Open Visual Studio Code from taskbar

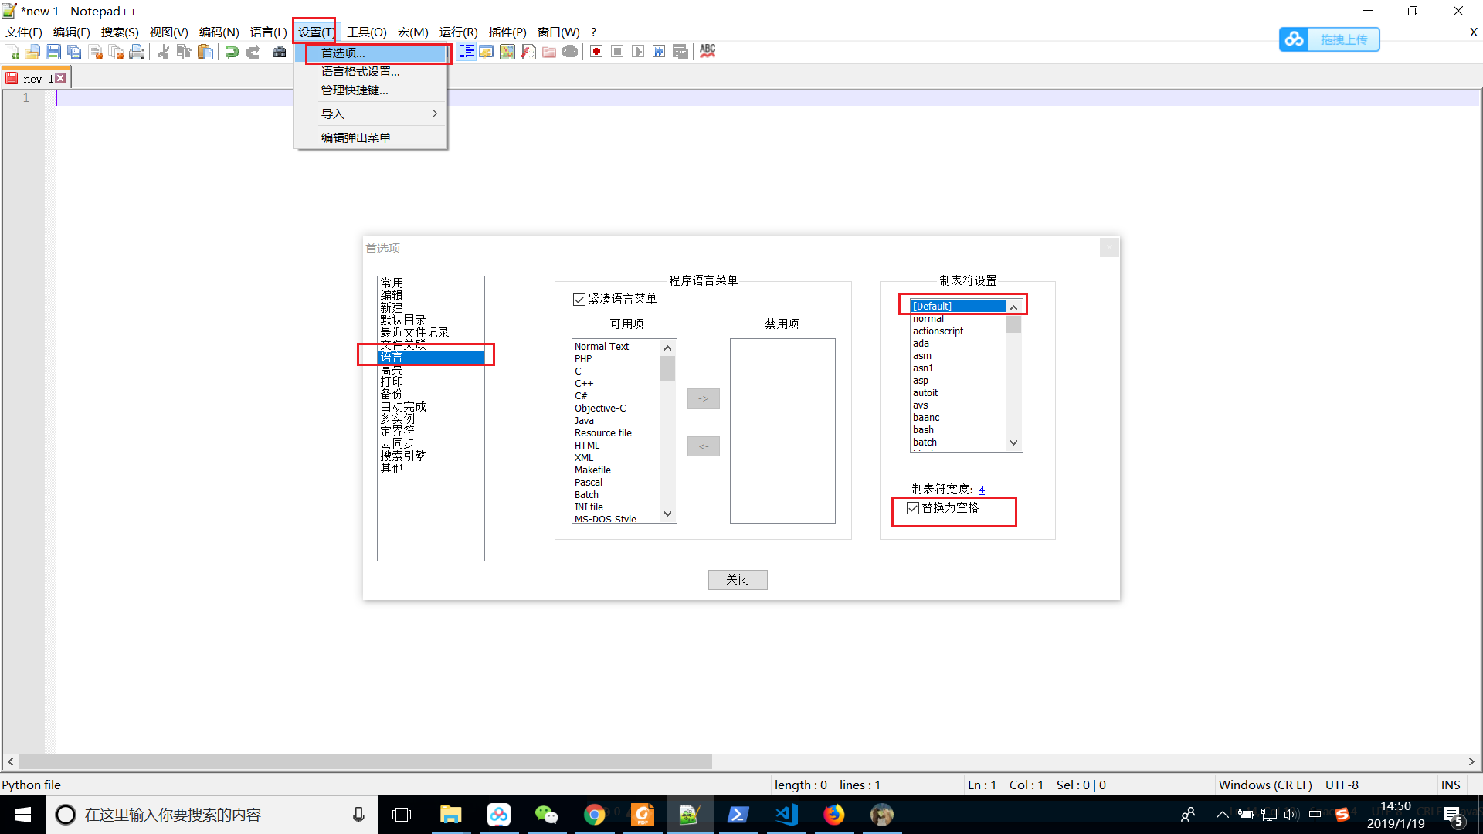coord(786,815)
